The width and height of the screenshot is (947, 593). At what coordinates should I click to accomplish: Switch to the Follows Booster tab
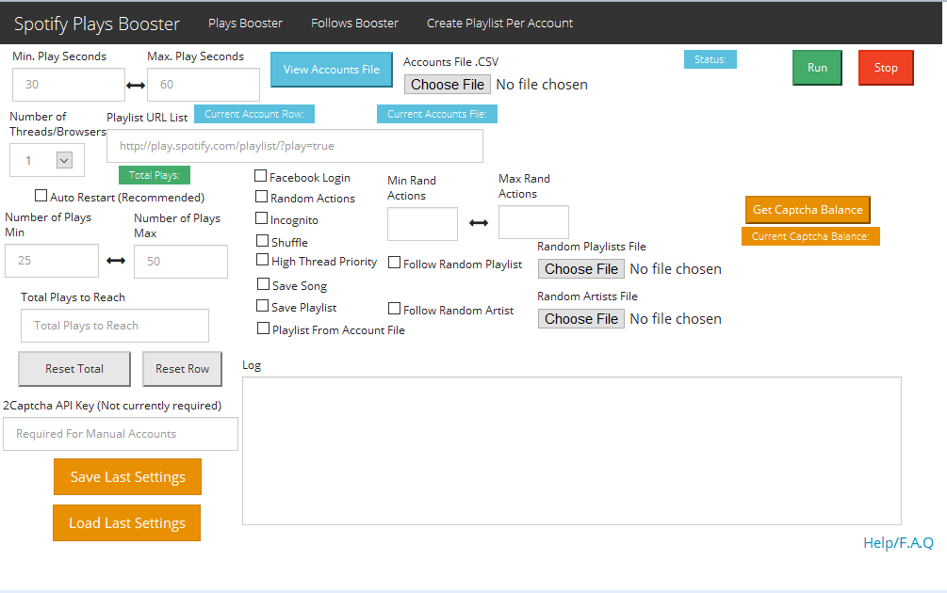point(354,23)
